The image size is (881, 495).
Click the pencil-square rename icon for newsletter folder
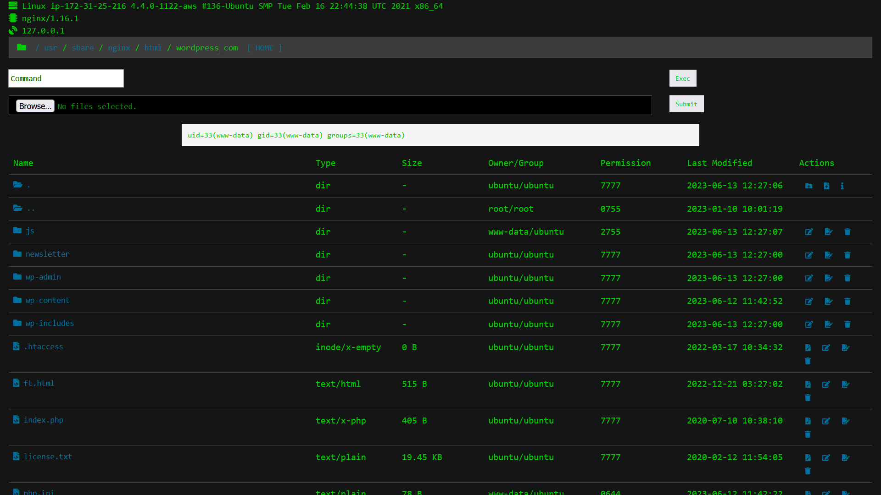click(x=809, y=255)
